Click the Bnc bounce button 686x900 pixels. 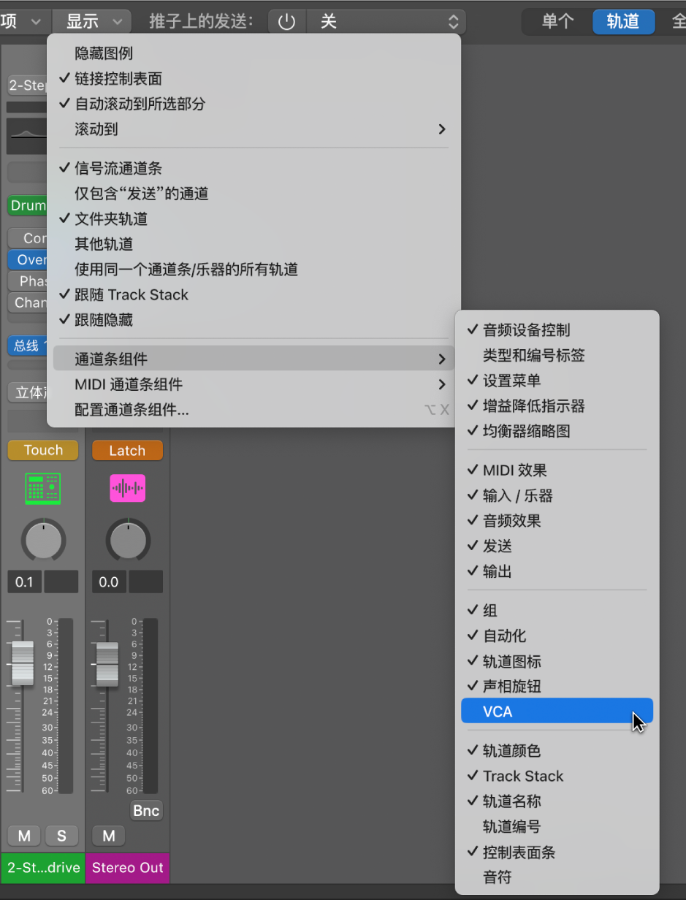pyautogui.click(x=146, y=810)
